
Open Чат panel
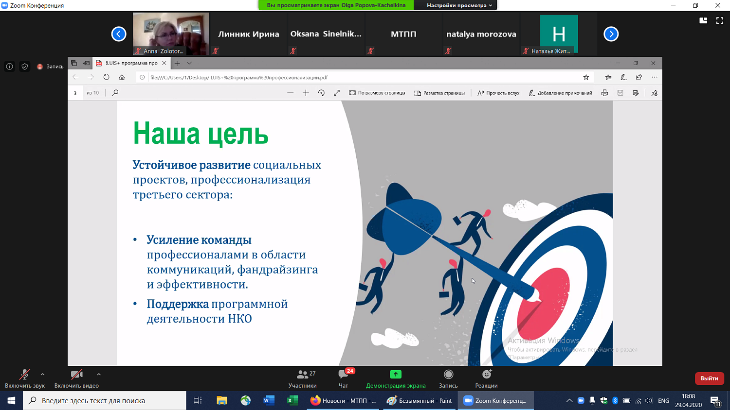(x=344, y=378)
